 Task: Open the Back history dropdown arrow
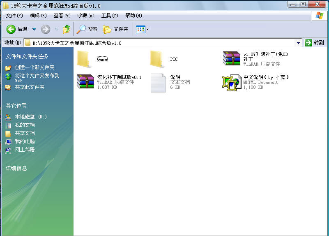click(34, 29)
